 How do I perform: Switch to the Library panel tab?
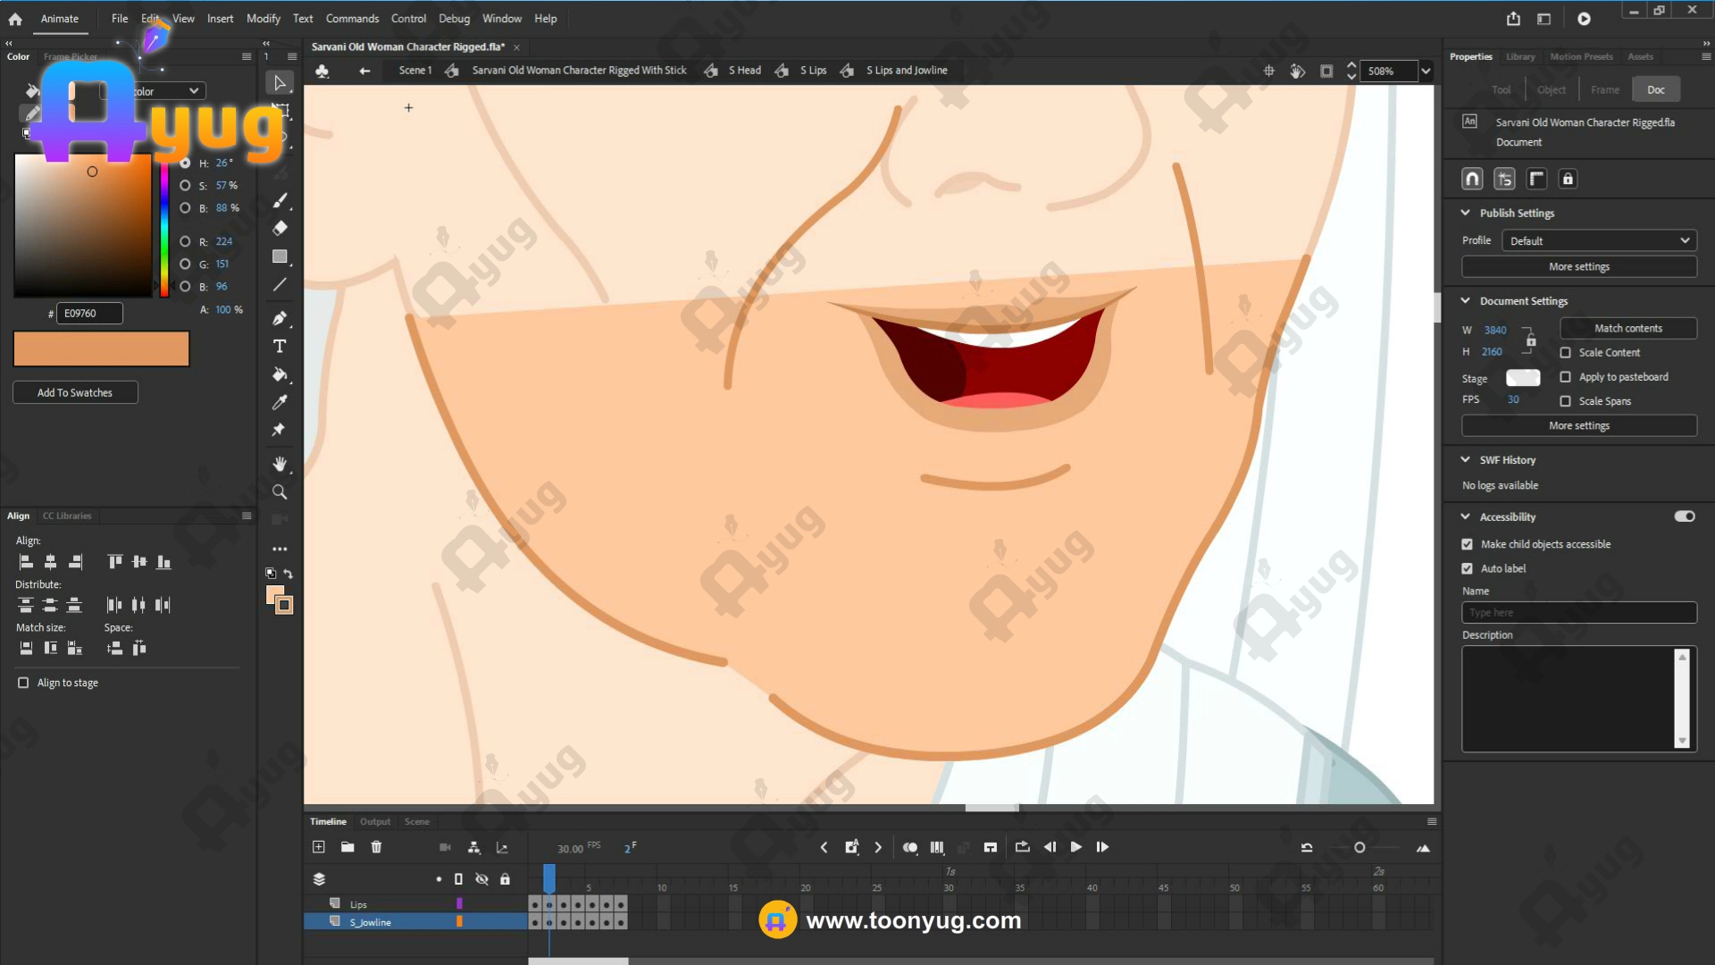[1519, 57]
